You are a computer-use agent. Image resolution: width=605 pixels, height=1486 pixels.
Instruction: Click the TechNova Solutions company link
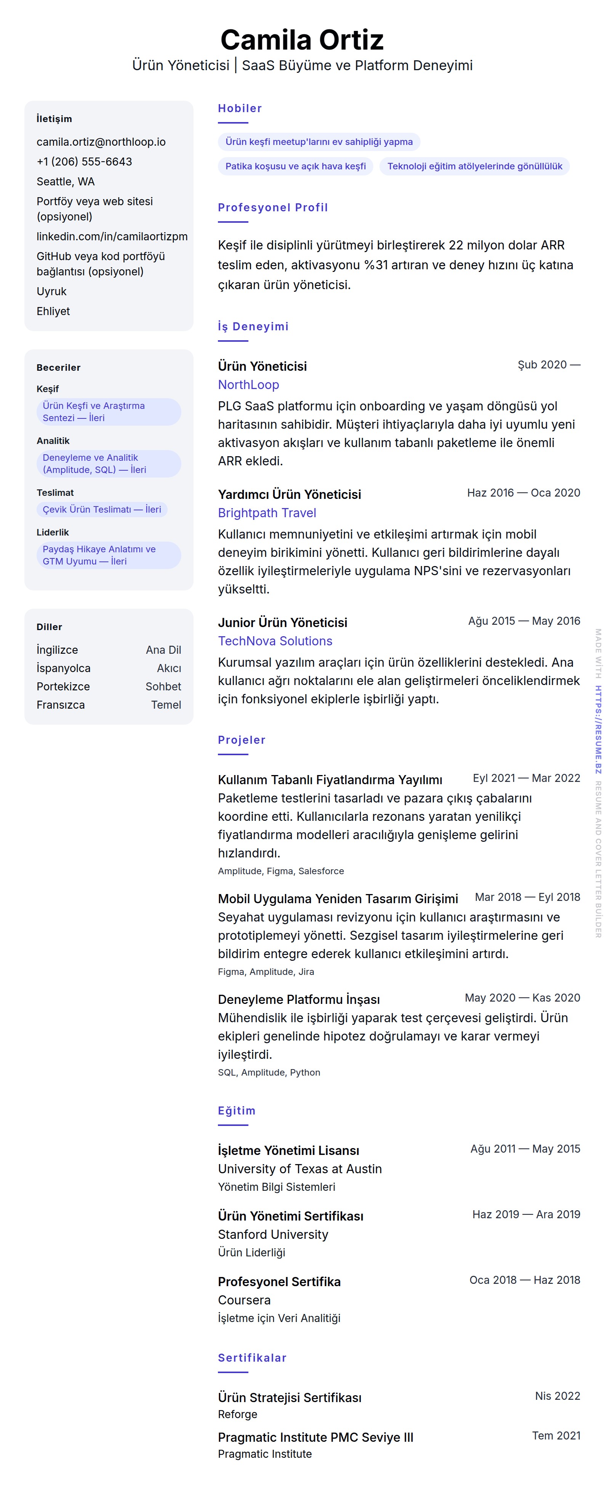pyautogui.click(x=275, y=641)
